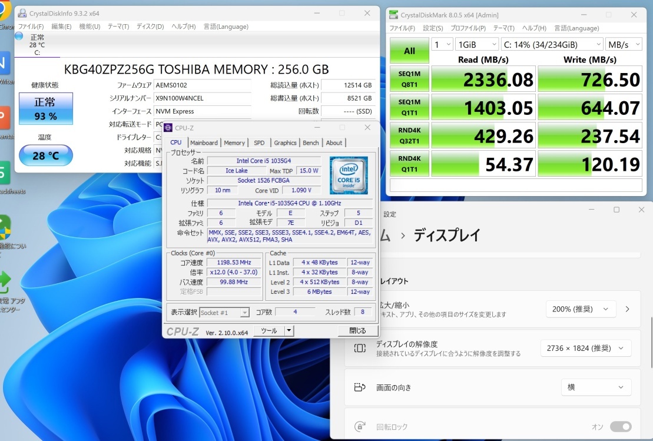This screenshot has width=653, height=441.
Task: Click the CrystalDiskMark title bar icon
Action: [x=393, y=15]
